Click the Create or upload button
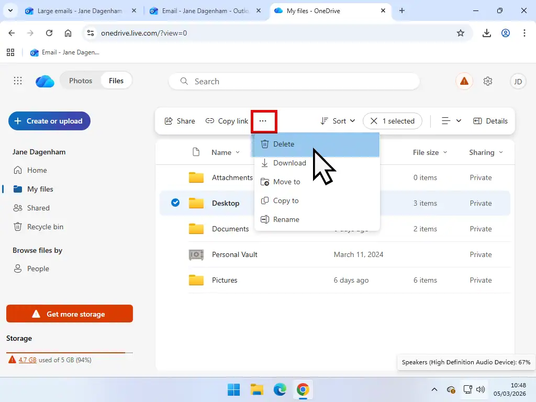536x402 pixels. coord(49,121)
